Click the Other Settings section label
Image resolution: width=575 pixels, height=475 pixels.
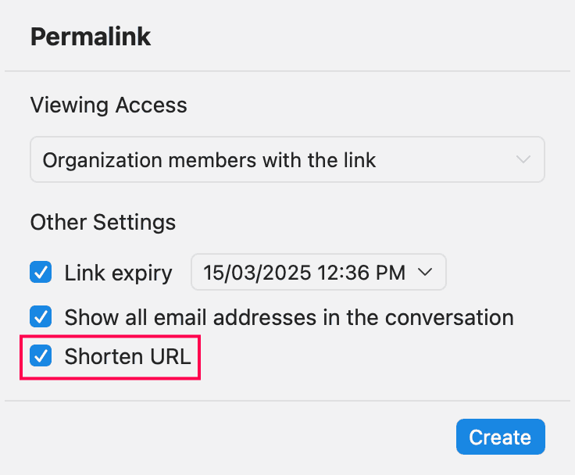102,222
